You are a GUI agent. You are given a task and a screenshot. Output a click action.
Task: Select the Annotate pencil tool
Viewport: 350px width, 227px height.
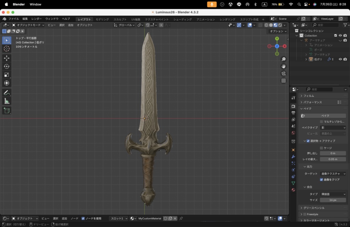[7, 93]
